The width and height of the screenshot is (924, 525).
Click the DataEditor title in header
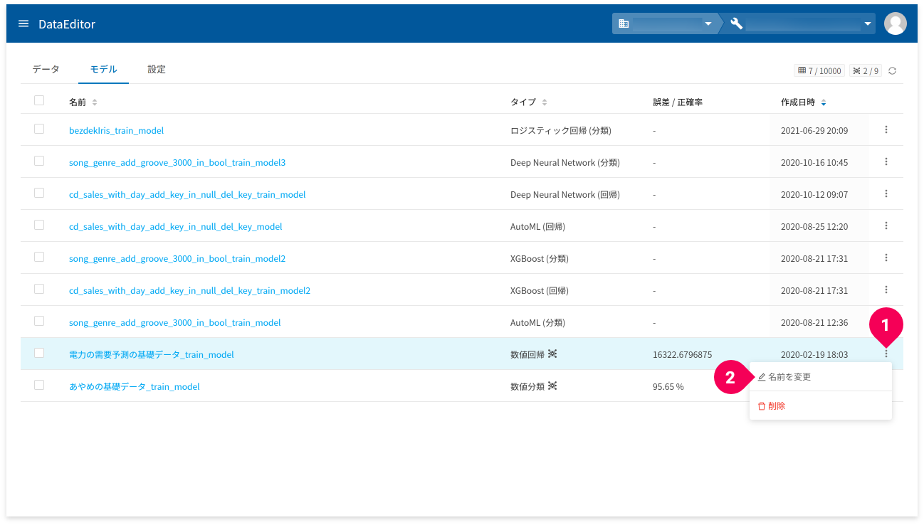[x=67, y=24]
